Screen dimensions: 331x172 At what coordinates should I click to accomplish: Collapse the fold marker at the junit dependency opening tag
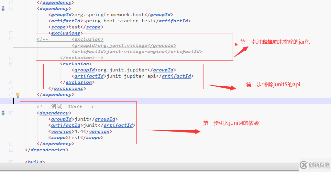point(11,113)
